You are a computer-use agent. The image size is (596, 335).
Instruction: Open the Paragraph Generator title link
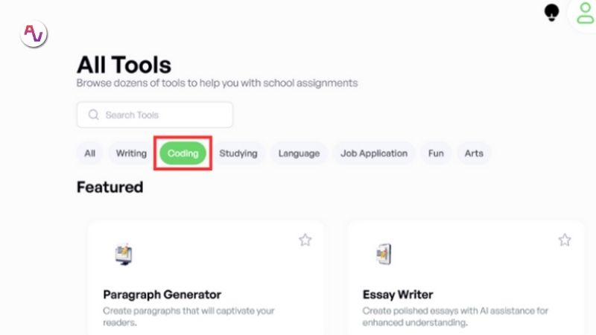pyautogui.click(x=162, y=295)
